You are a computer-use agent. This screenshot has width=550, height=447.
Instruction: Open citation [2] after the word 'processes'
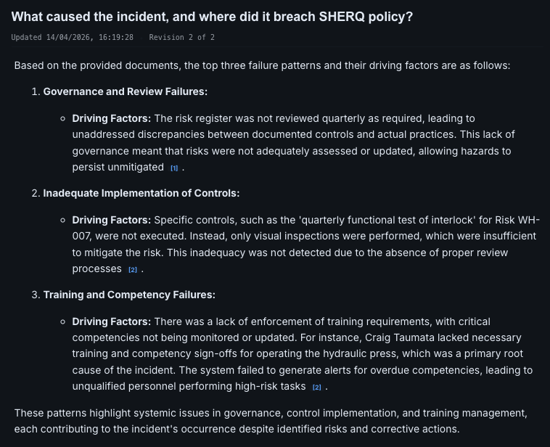pyautogui.click(x=133, y=270)
